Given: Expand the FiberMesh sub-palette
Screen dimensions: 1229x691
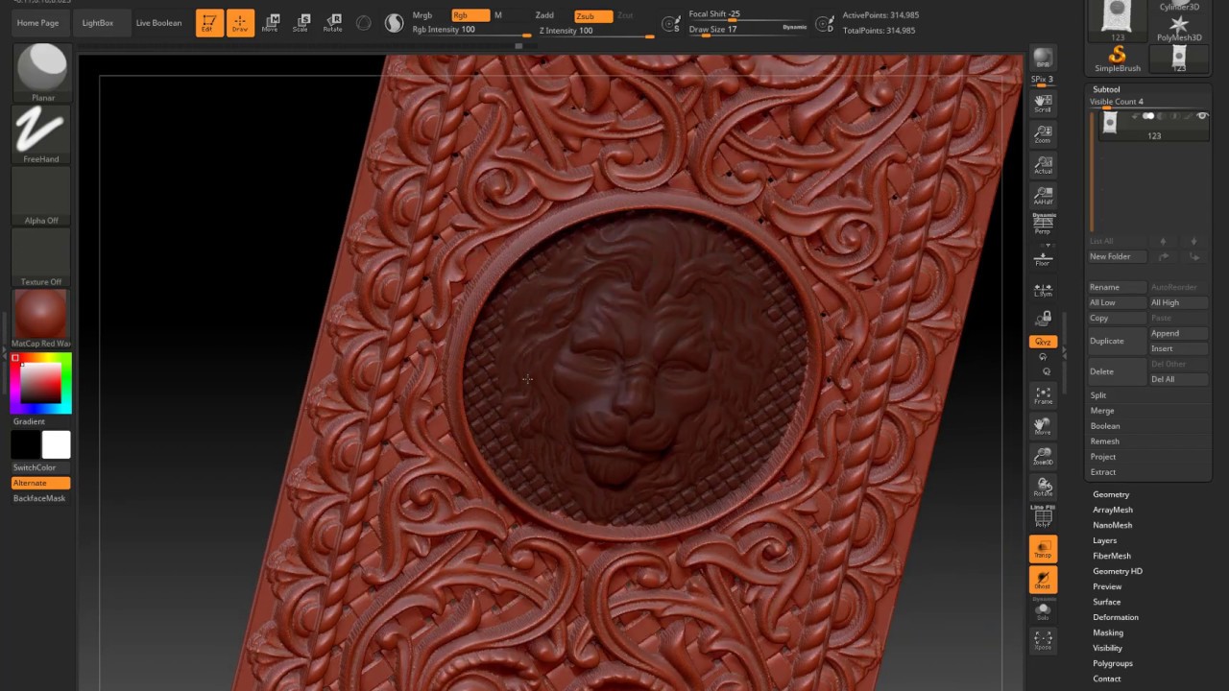Looking at the screenshot, I should click(1112, 556).
